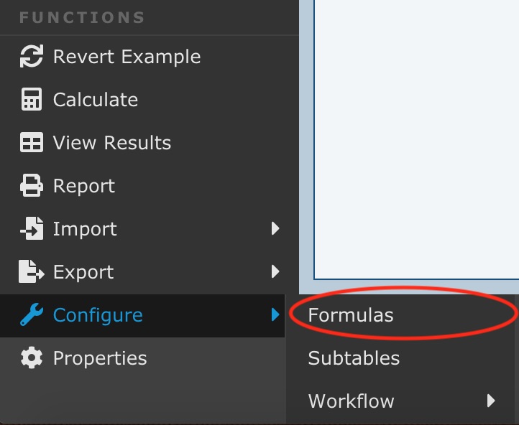
Task: Expand the Export submenu arrow
Action: coord(275,272)
